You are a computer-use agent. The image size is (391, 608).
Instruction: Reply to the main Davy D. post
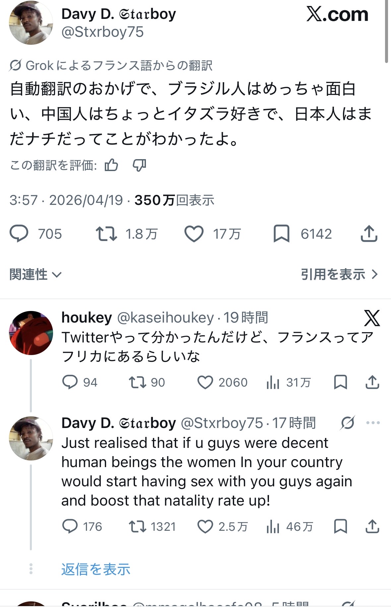click(x=19, y=234)
